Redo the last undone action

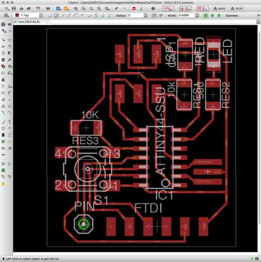(x=124, y=9)
